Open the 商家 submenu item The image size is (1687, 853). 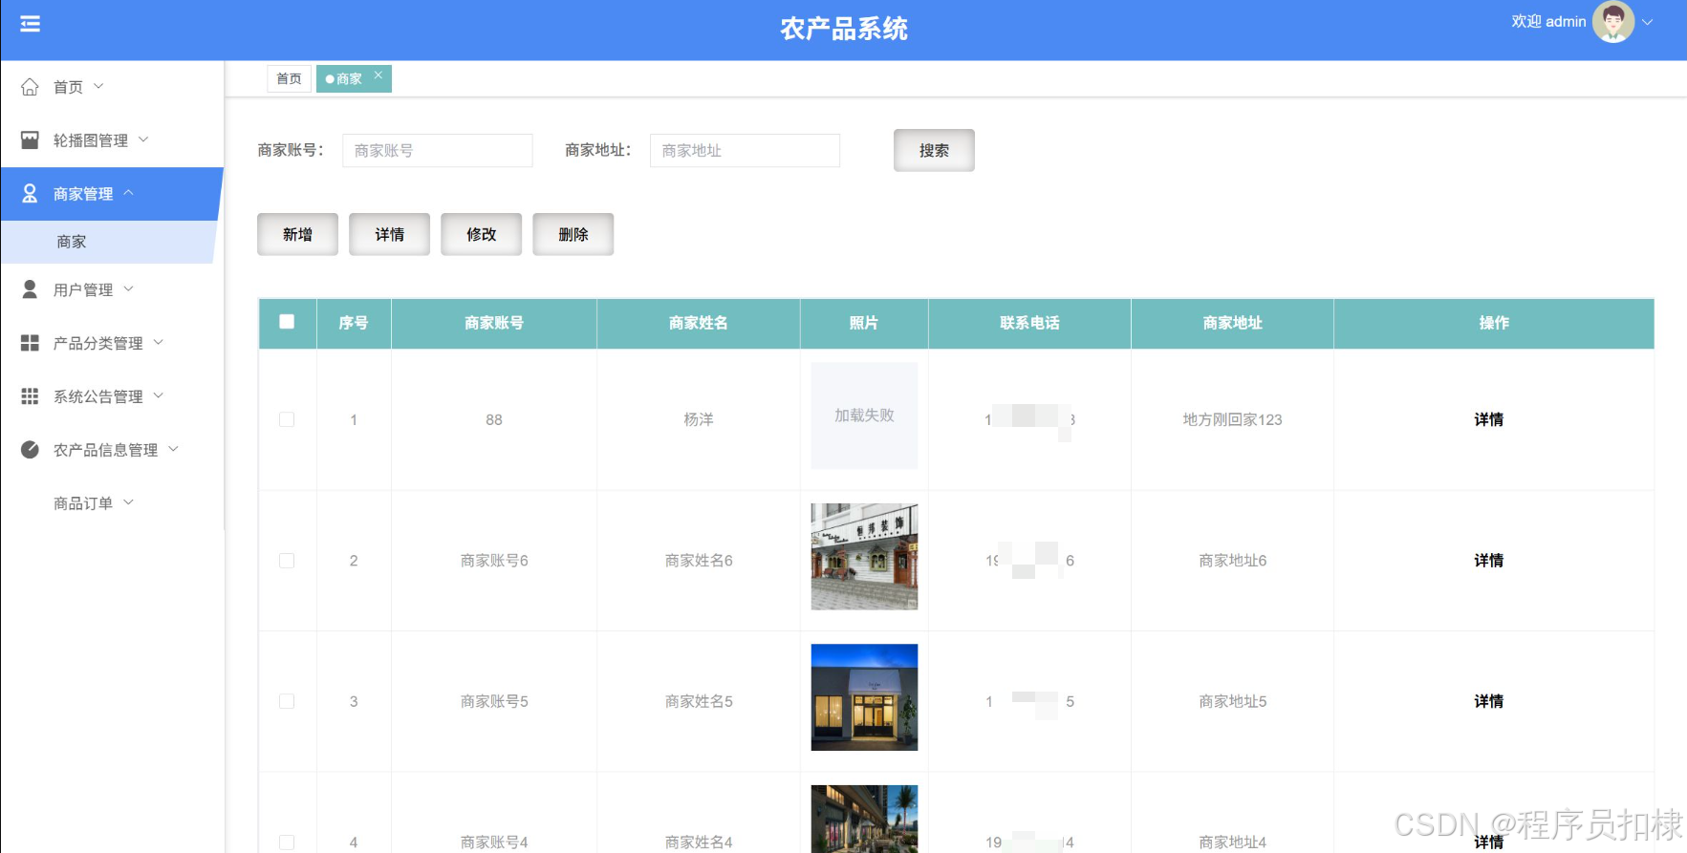point(108,242)
